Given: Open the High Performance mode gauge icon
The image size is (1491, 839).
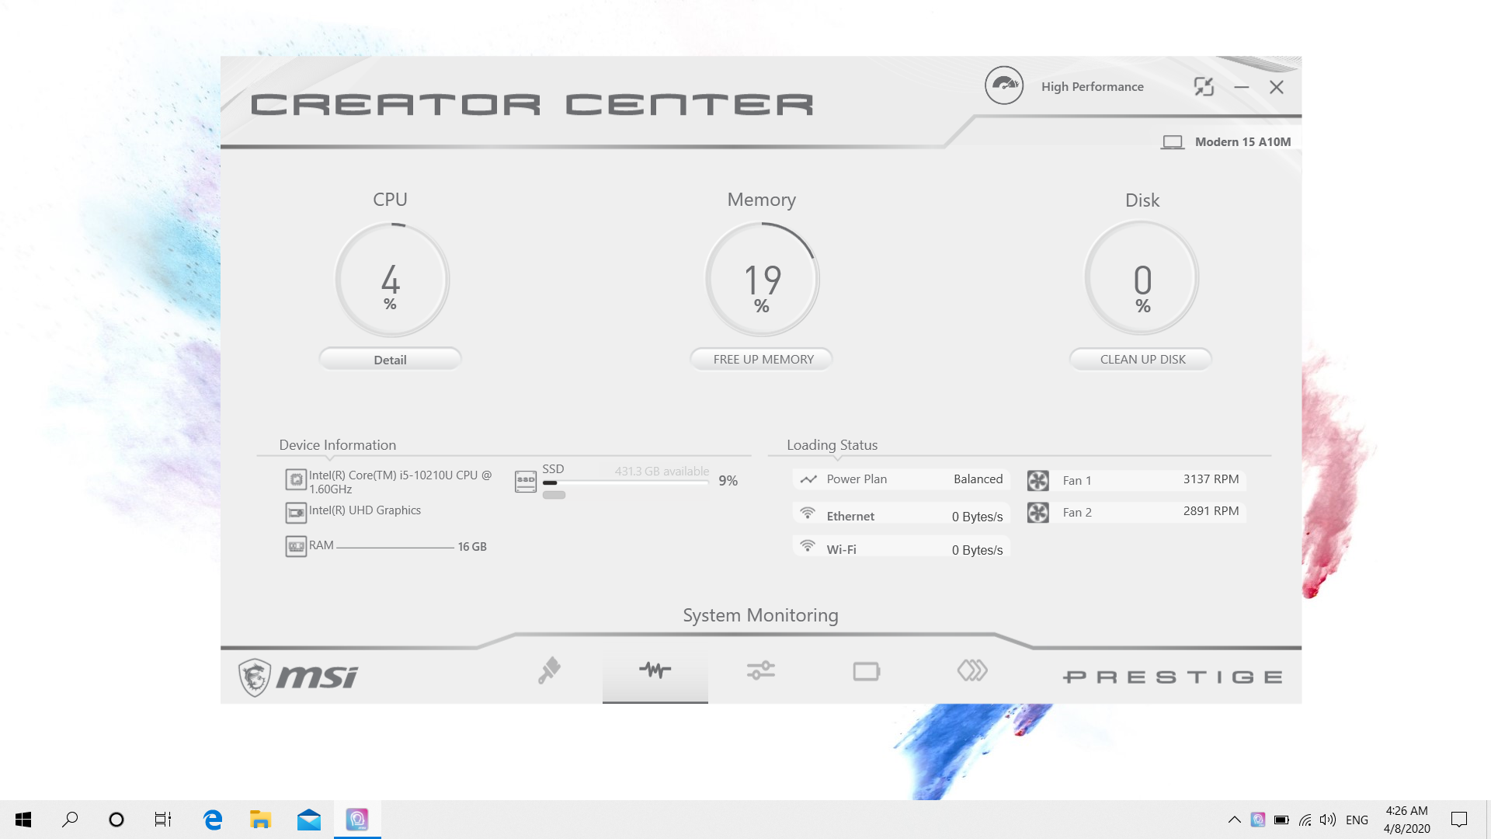Looking at the screenshot, I should 1004,85.
